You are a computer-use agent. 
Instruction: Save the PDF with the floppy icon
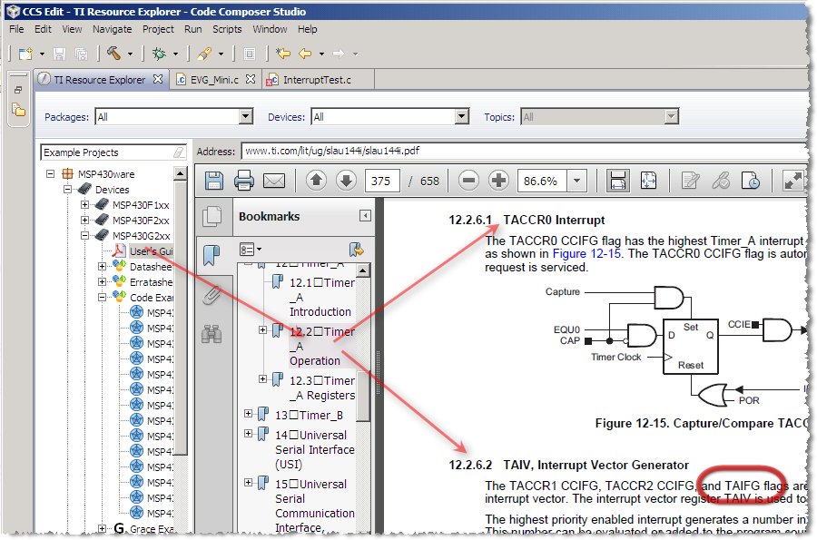click(214, 181)
